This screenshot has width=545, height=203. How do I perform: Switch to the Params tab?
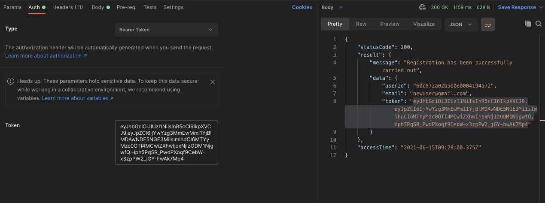12,7
